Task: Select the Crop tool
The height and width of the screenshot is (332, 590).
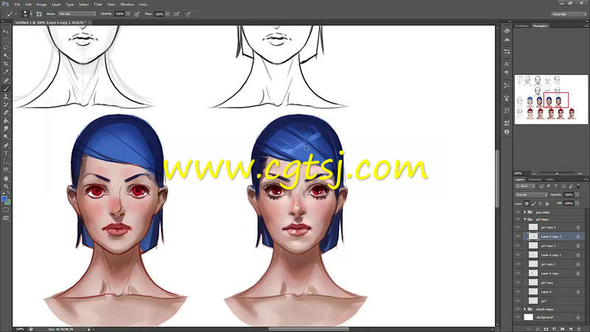Action: (6, 64)
